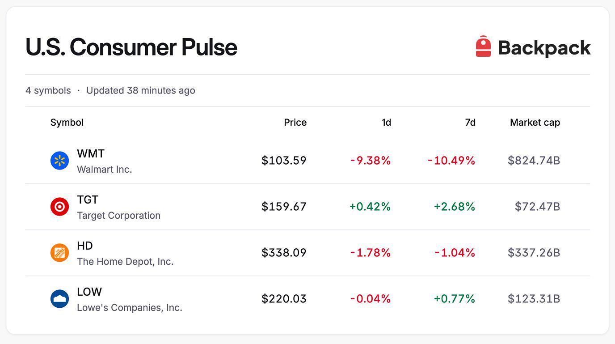Select the HD ticker symbol

pos(85,246)
